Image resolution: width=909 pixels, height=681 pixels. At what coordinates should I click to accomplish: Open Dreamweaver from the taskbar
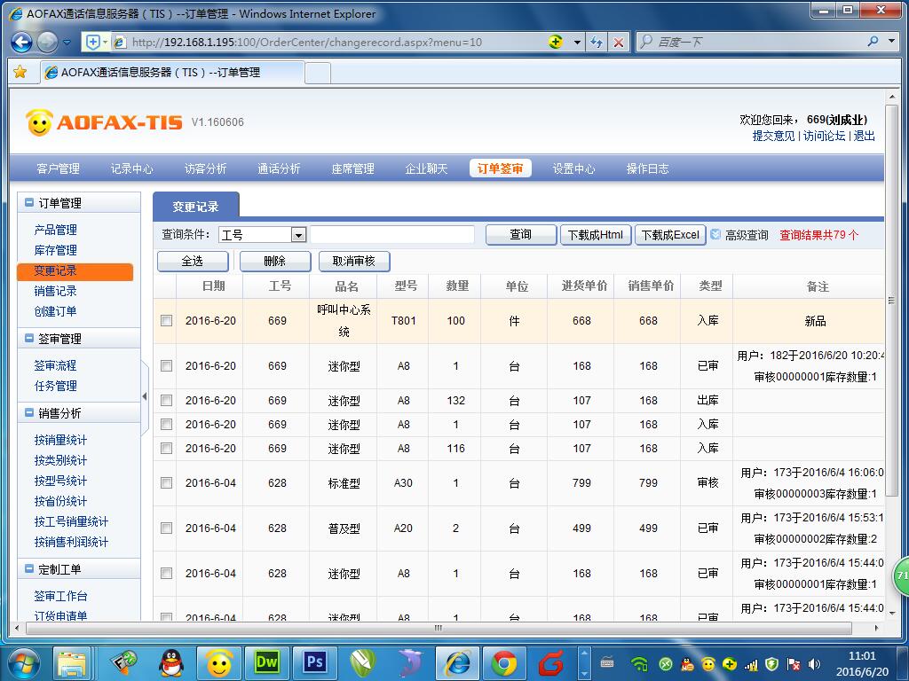tap(266, 661)
